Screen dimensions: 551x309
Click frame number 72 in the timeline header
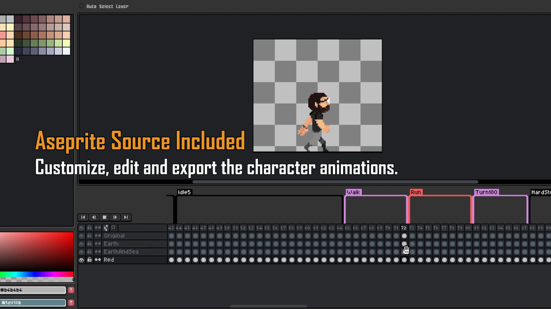click(x=404, y=228)
